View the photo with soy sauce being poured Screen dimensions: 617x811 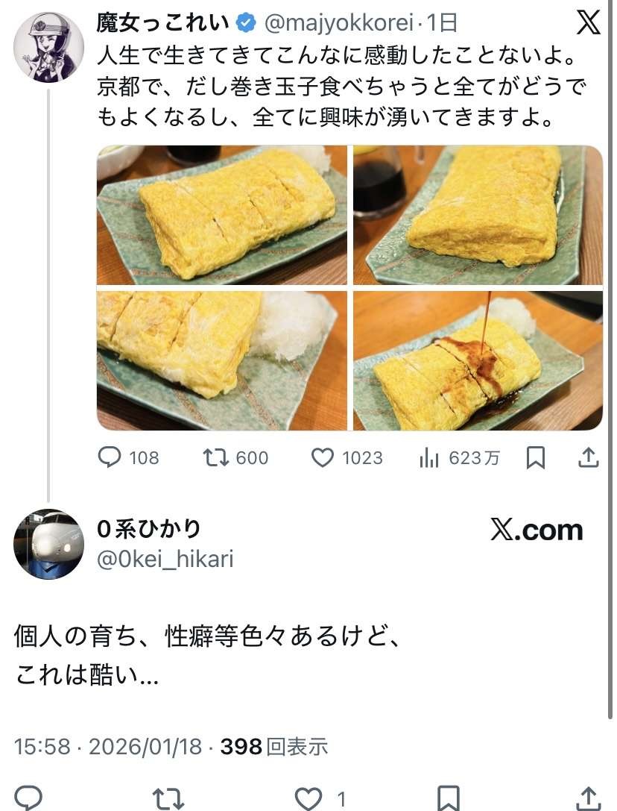[478, 360]
